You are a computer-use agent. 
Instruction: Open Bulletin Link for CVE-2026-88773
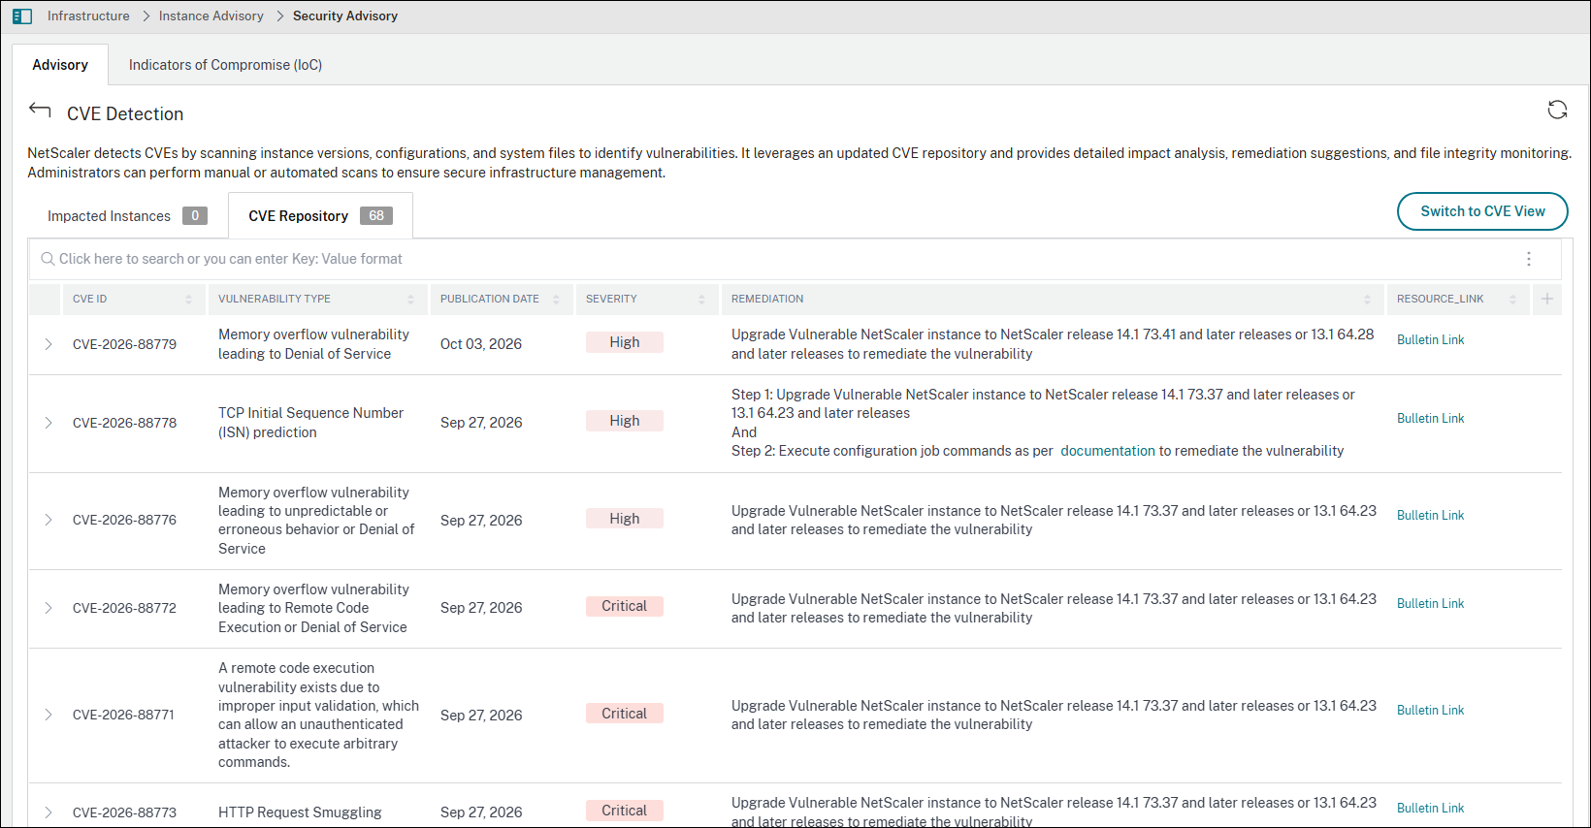coord(1430,809)
